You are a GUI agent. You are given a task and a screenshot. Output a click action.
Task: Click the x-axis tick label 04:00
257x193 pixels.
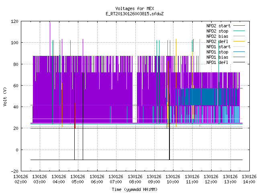(59, 182)
